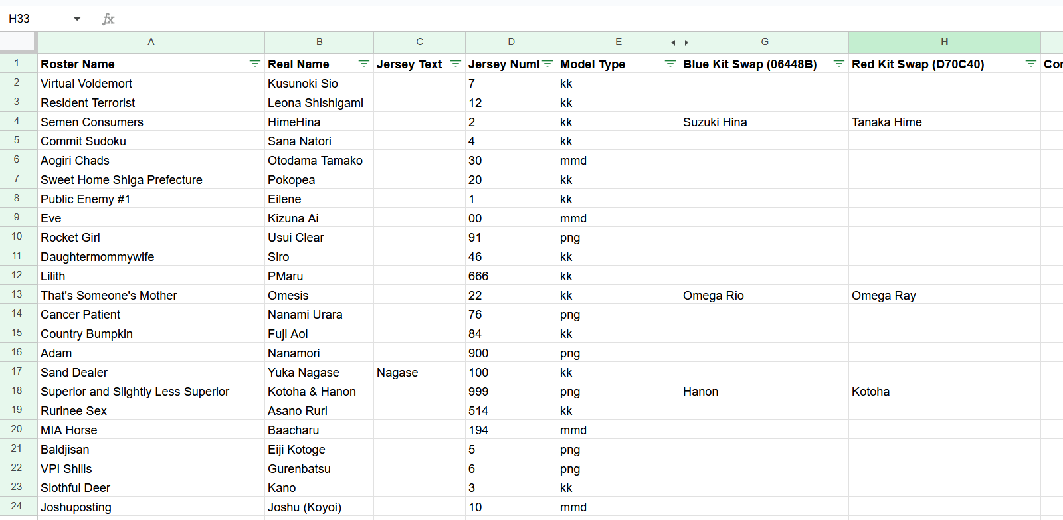Select row 13 header
The width and height of the screenshot is (1063, 520).
[x=18, y=295]
